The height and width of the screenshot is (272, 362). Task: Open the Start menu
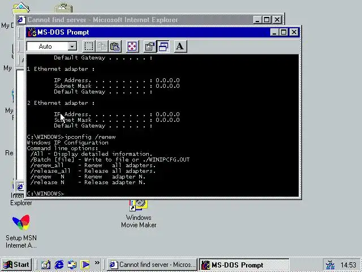click(16, 265)
